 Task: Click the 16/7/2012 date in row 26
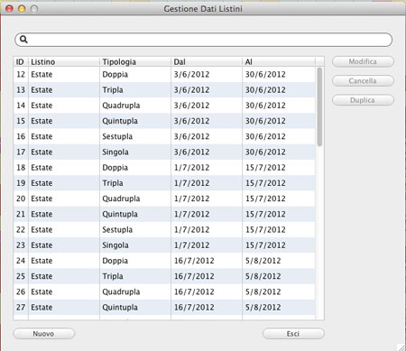(x=194, y=292)
